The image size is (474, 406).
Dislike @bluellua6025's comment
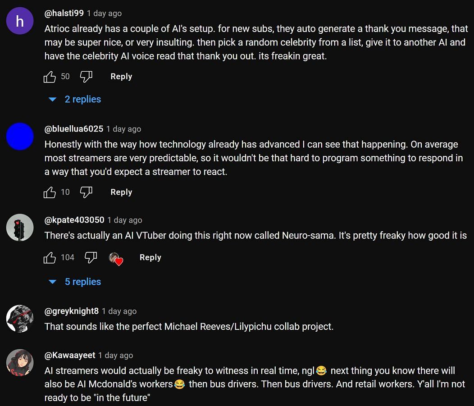[x=86, y=192]
